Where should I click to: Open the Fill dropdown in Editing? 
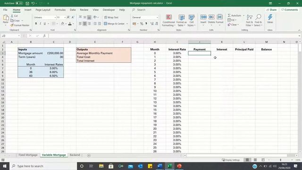[x=232, y=20]
